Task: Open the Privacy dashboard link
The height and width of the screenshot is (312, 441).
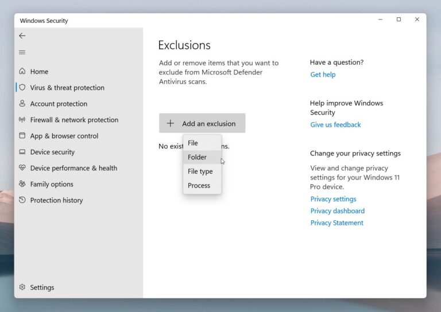Action: [x=337, y=211]
